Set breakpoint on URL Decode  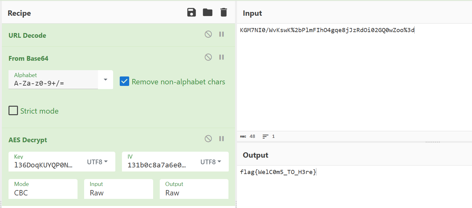[x=222, y=34]
